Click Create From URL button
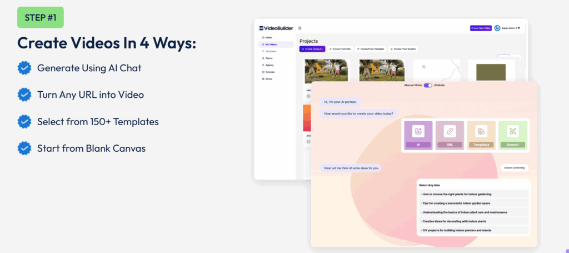Viewport: 569px width, 253px height. (340, 48)
